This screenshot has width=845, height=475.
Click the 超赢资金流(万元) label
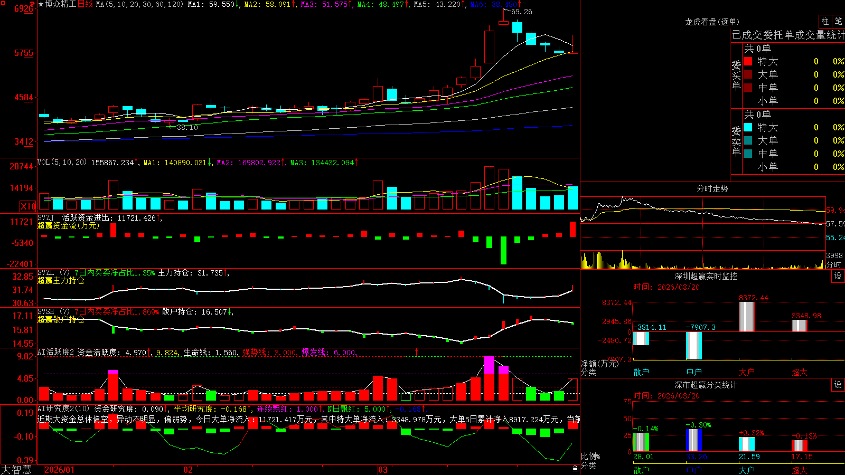pyautogui.click(x=68, y=225)
